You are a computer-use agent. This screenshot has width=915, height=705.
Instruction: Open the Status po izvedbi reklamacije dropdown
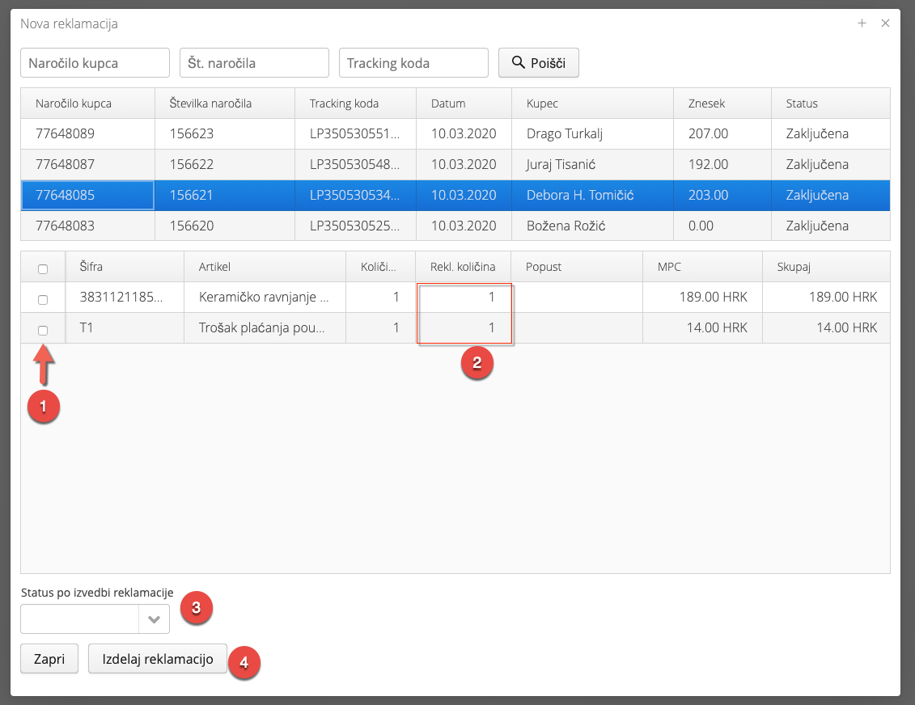[154, 619]
